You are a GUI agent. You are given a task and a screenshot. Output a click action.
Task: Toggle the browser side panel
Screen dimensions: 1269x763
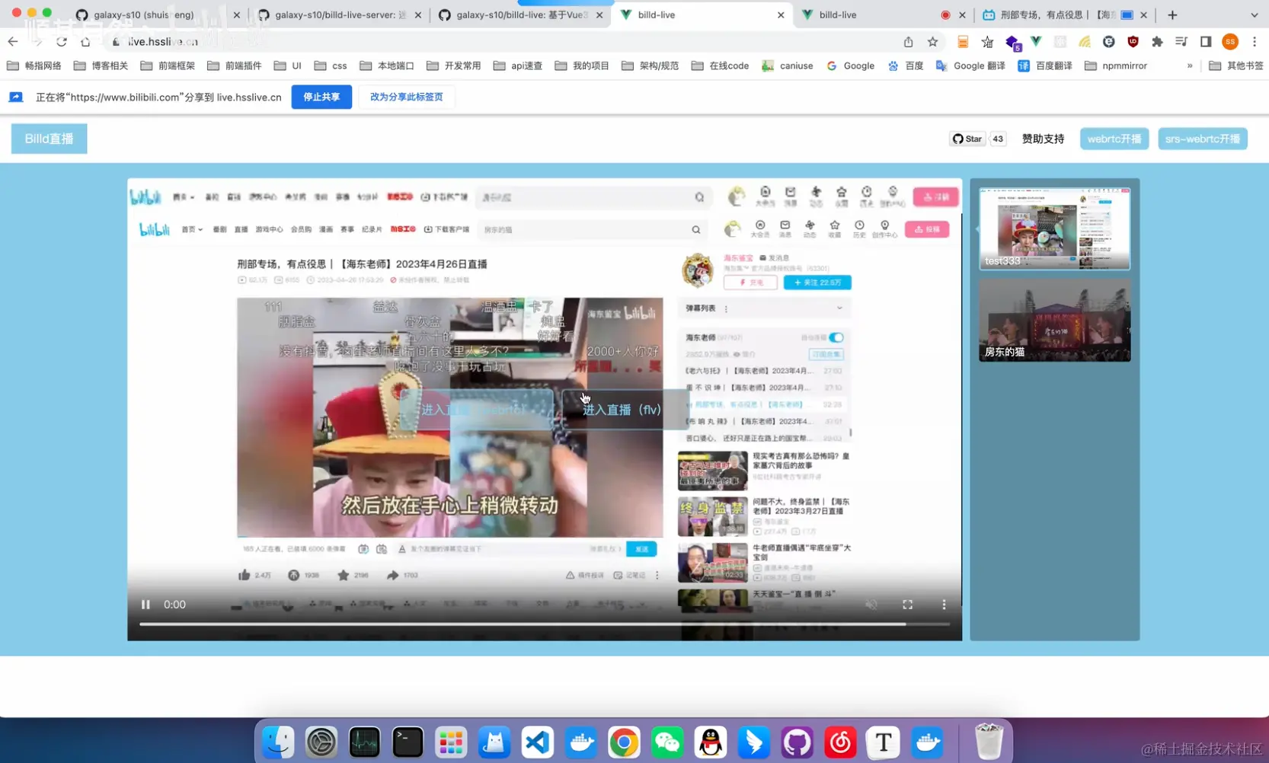click(1206, 42)
